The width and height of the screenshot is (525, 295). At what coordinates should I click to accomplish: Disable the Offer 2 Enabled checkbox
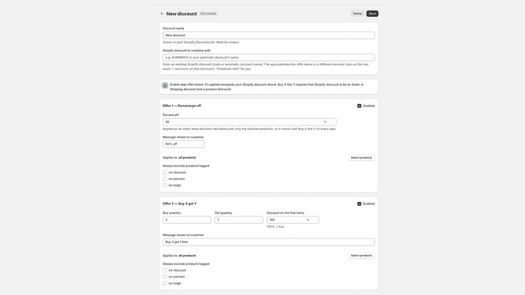click(x=360, y=204)
